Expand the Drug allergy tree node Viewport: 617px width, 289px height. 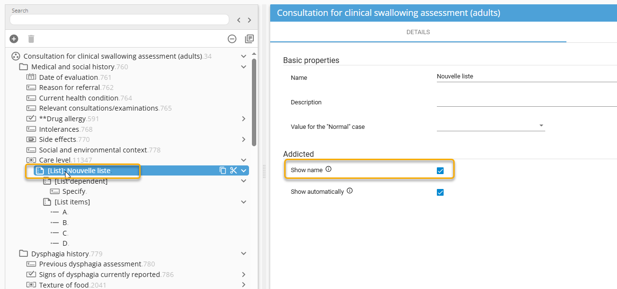tap(244, 119)
